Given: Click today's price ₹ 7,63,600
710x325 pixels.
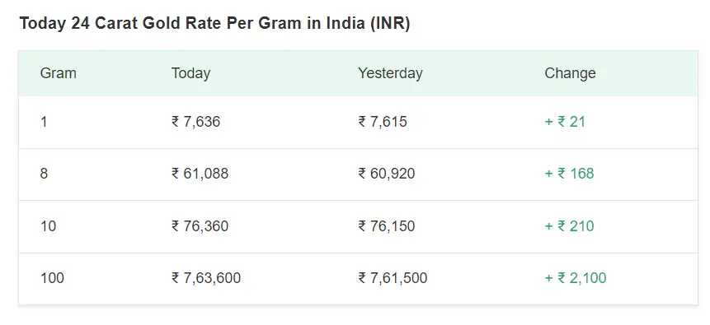Looking at the screenshot, I should pos(206,278).
